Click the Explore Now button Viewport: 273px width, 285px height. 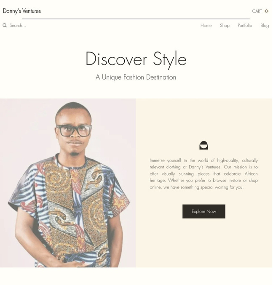204,211
